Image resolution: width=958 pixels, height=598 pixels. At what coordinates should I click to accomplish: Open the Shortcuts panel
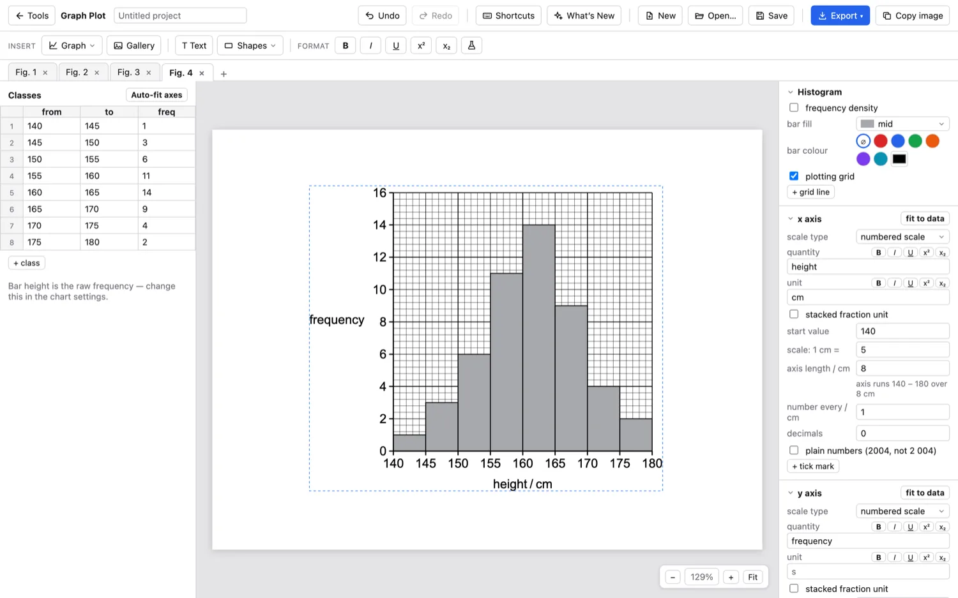508,15
